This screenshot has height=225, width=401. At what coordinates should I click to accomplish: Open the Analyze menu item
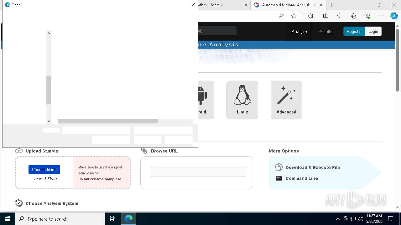299,31
